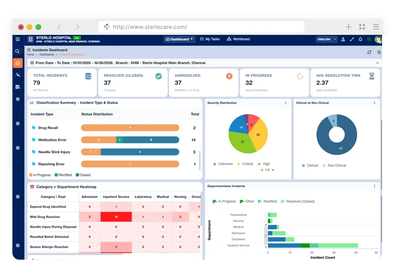Open the user profile avatar
The height and width of the screenshot is (278, 394).
pos(378,39)
